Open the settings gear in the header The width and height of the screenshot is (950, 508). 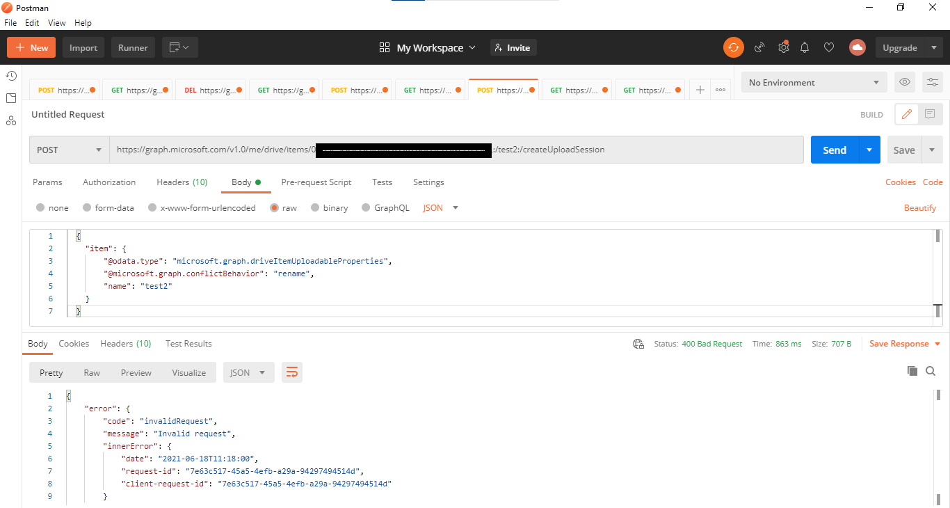tap(783, 47)
